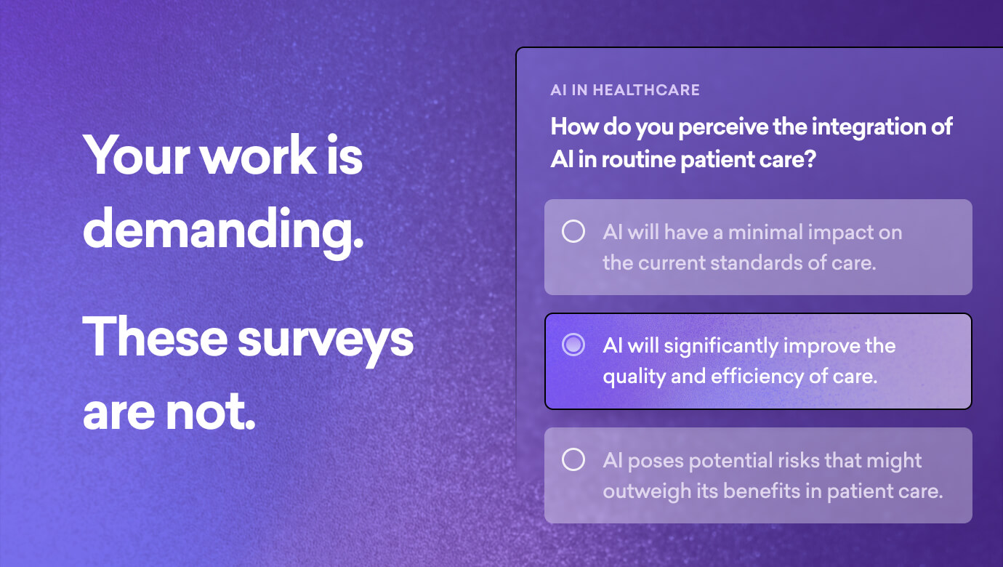Click the empty radio circle on the top option
The height and width of the screenshot is (567, 1003).
(573, 232)
